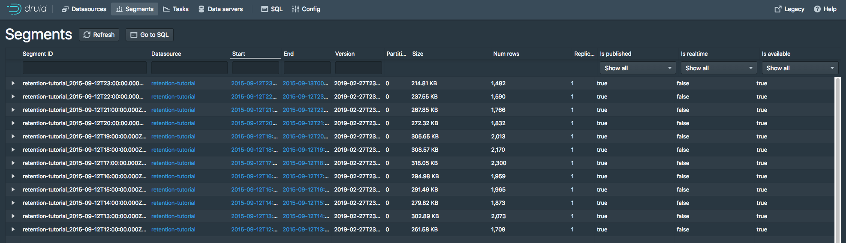The height and width of the screenshot is (243, 846).
Task: Open the Is published filter dropdown
Action: click(637, 68)
